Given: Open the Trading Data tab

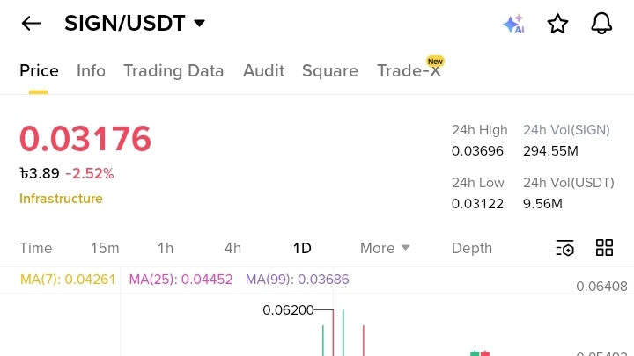Looking at the screenshot, I should 173,71.
